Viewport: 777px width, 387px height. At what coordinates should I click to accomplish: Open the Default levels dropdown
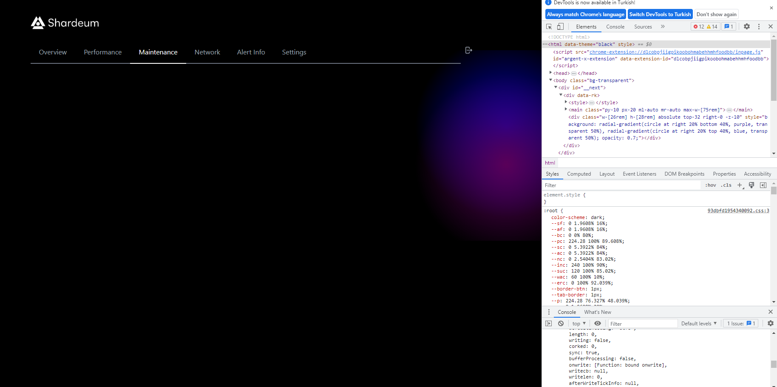[x=699, y=323]
